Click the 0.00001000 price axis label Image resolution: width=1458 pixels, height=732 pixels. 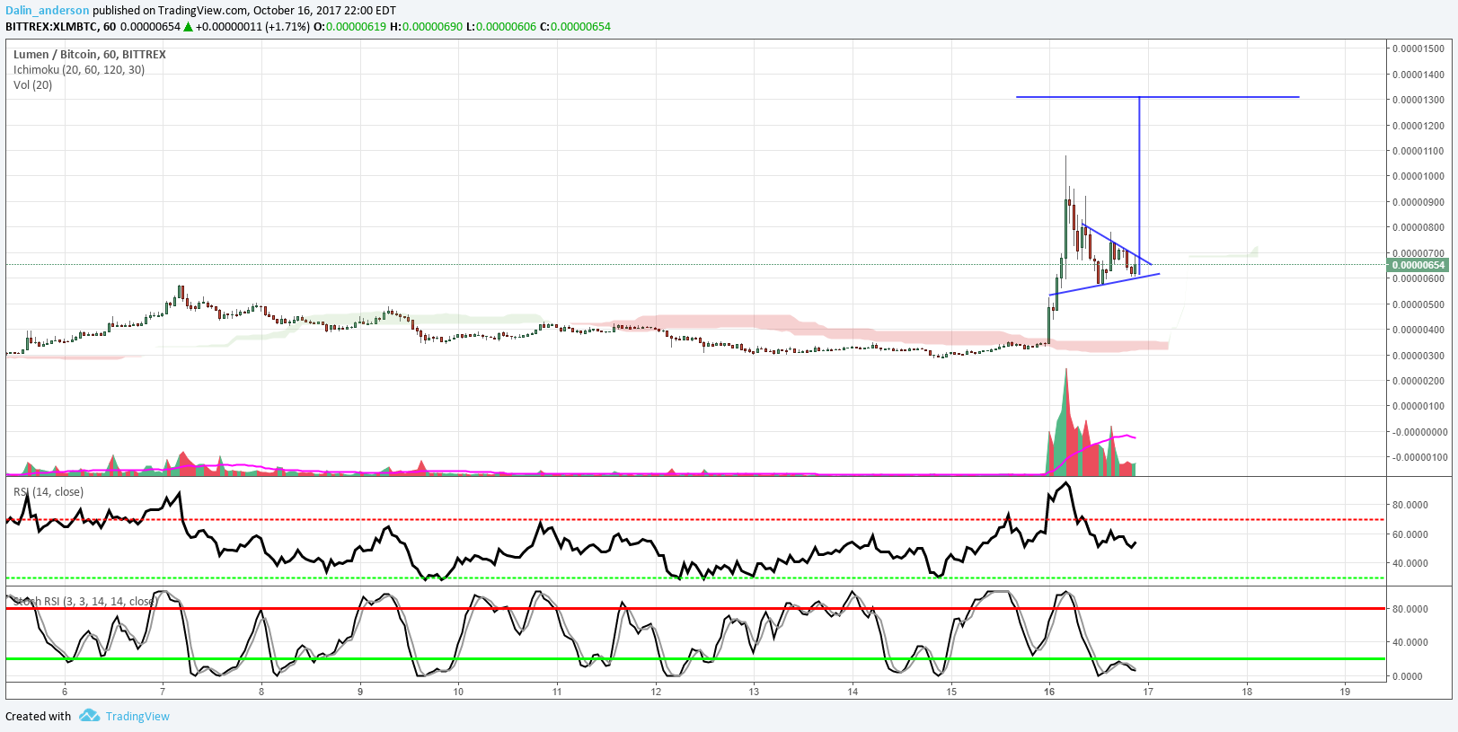pos(1418,176)
